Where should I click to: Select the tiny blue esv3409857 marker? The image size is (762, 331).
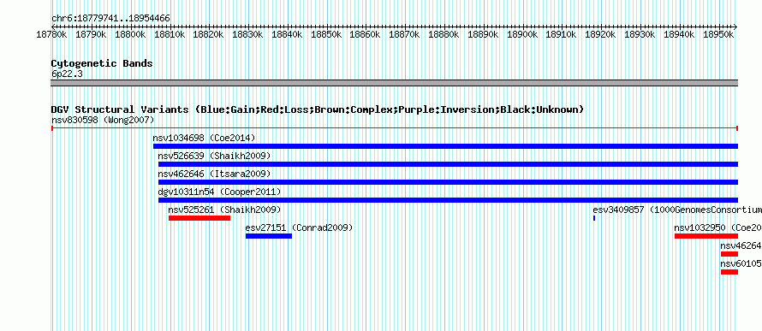tap(594, 218)
